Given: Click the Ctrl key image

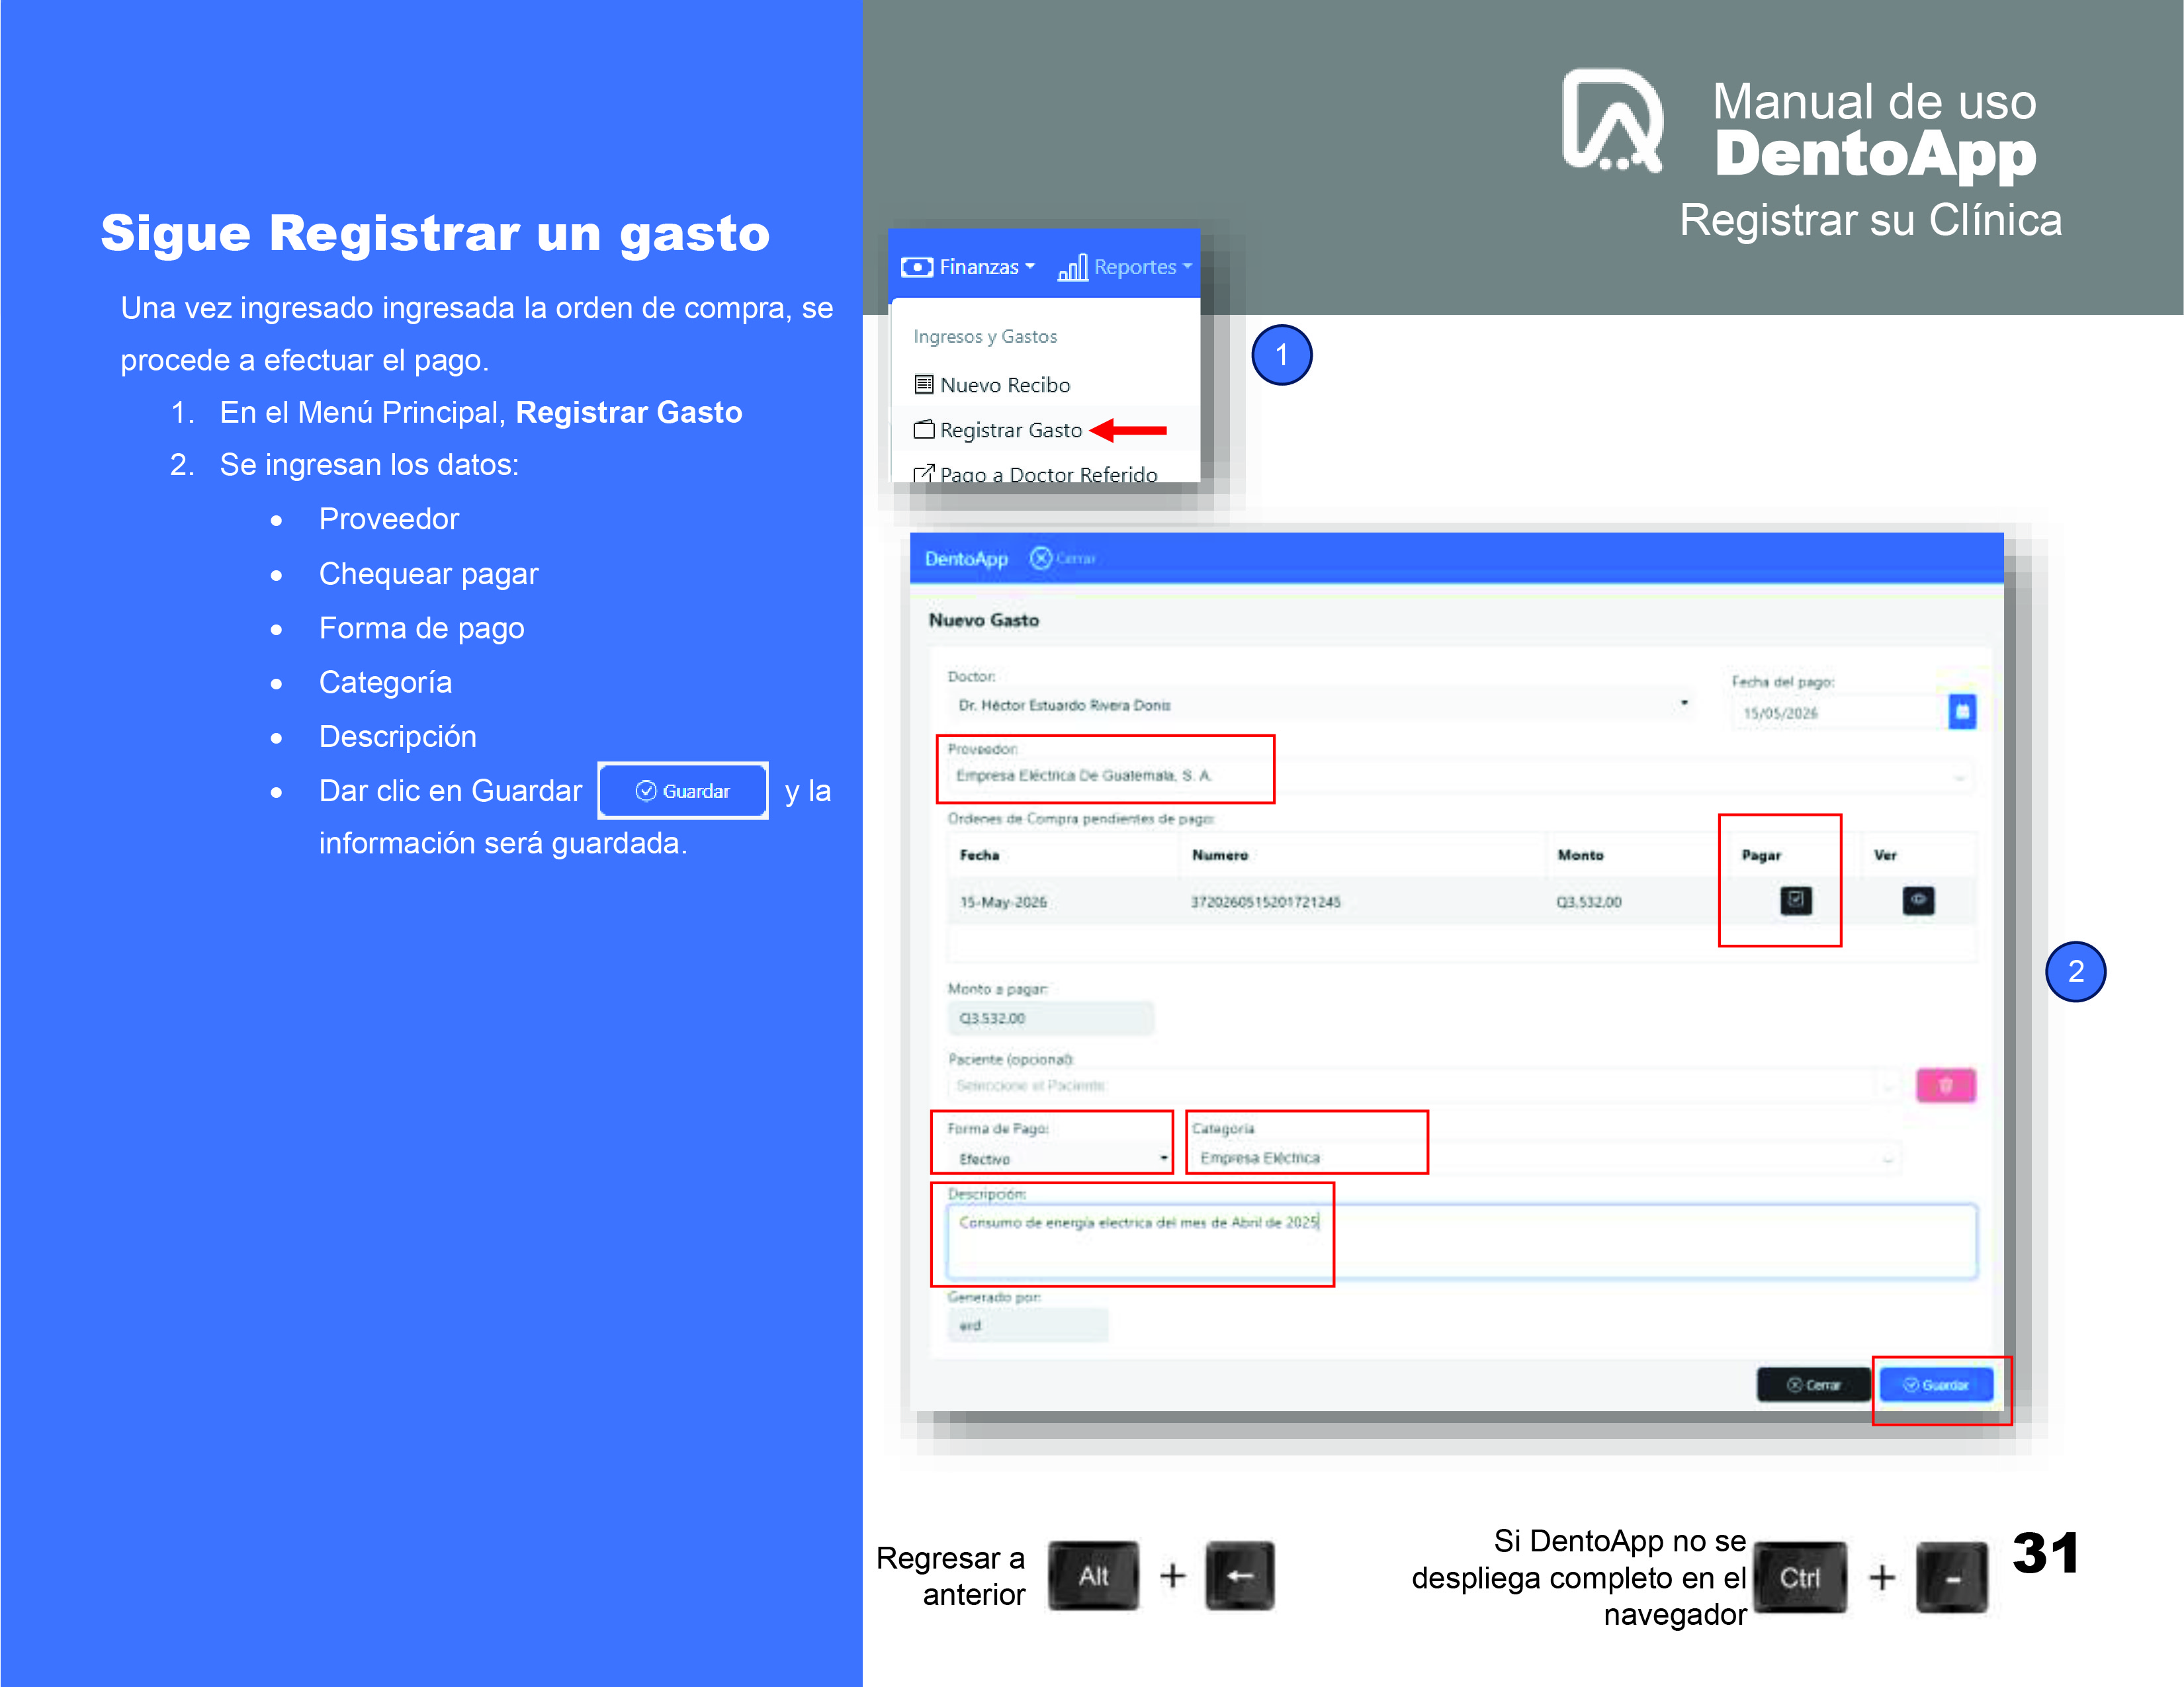Looking at the screenshot, I should pyautogui.click(x=1800, y=1577).
